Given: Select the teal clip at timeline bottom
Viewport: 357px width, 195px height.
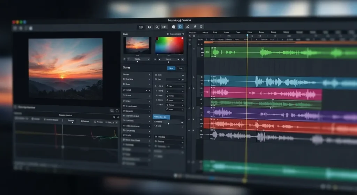Looking at the screenshot, I should click(280, 170).
